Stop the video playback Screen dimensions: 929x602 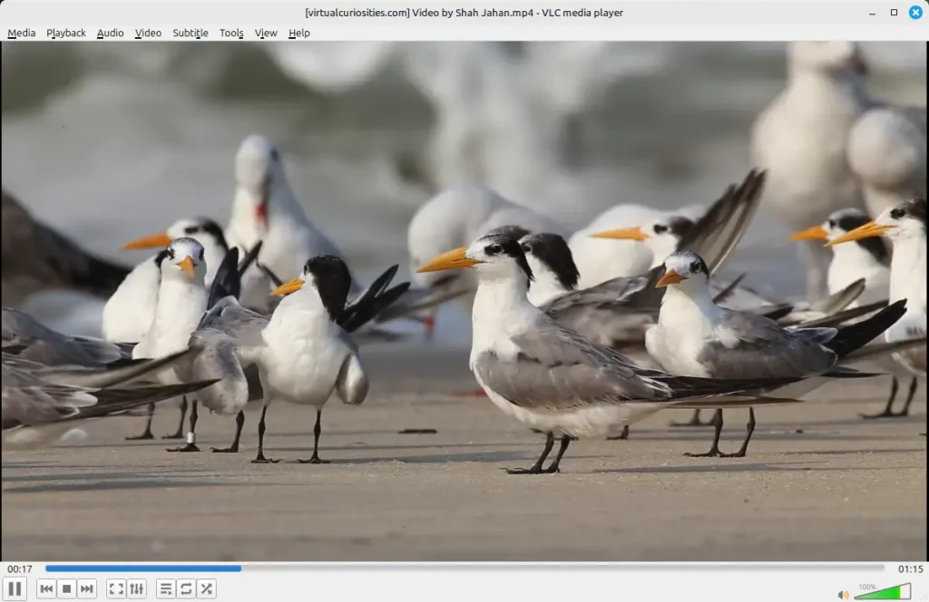pos(67,589)
